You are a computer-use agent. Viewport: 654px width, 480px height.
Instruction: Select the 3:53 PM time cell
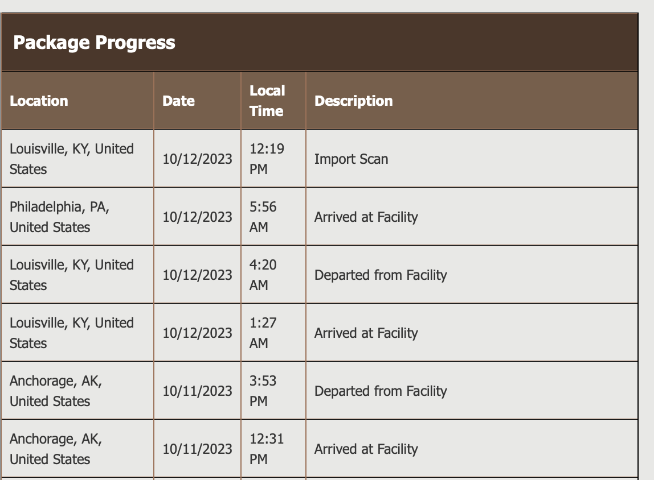click(263, 391)
